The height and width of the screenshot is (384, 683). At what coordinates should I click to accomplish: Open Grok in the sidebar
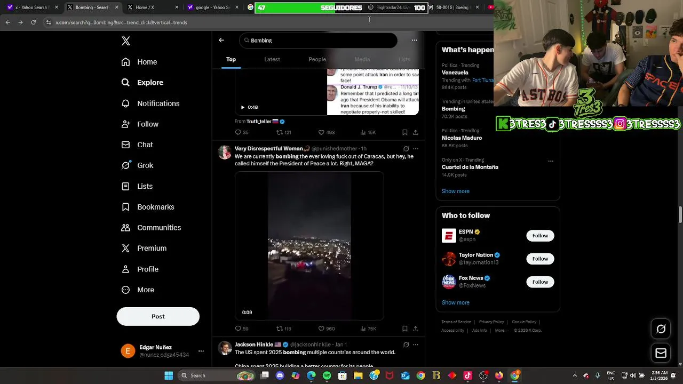click(x=137, y=165)
